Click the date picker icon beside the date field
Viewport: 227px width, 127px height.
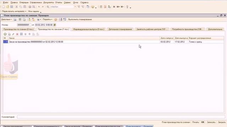55,25
